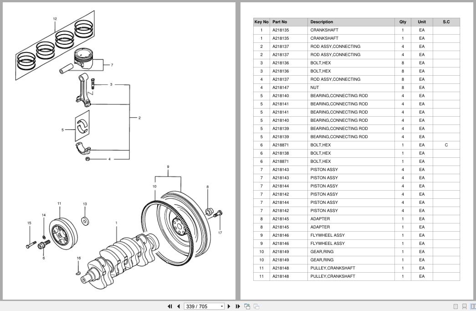Screen dimensions: 476x311
Task: Go to the next page
Action: tap(229, 306)
